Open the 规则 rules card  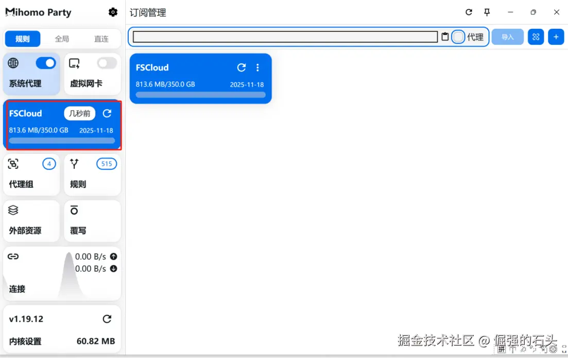pyautogui.click(x=92, y=174)
